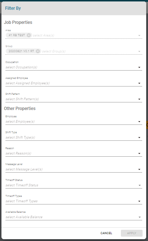Expand the Assigned Employee dropdown arrow
Screen dimensions: 148x241
point(139,83)
